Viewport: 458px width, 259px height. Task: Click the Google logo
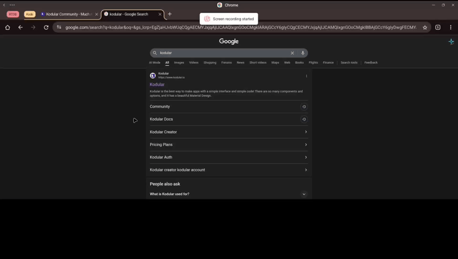pyautogui.click(x=229, y=42)
